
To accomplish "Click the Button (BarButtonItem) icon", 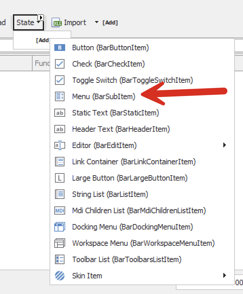I will (60, 48).
